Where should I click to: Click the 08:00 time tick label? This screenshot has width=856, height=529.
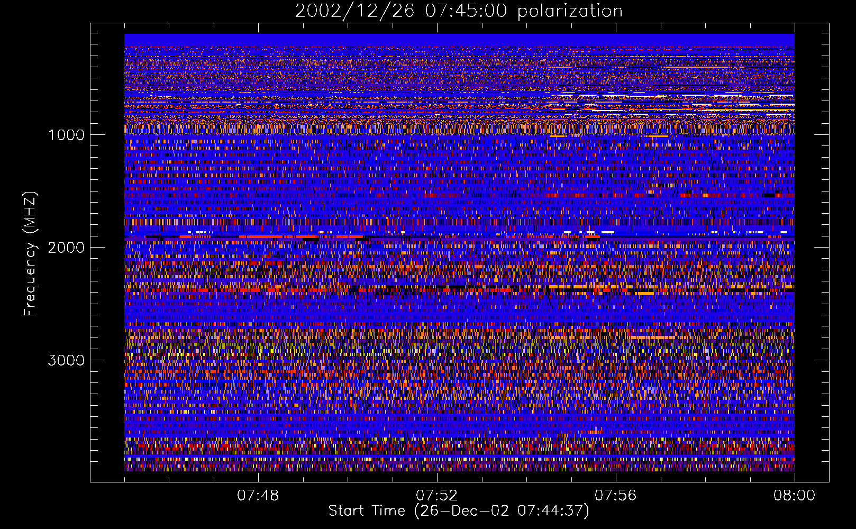point(795,496)
